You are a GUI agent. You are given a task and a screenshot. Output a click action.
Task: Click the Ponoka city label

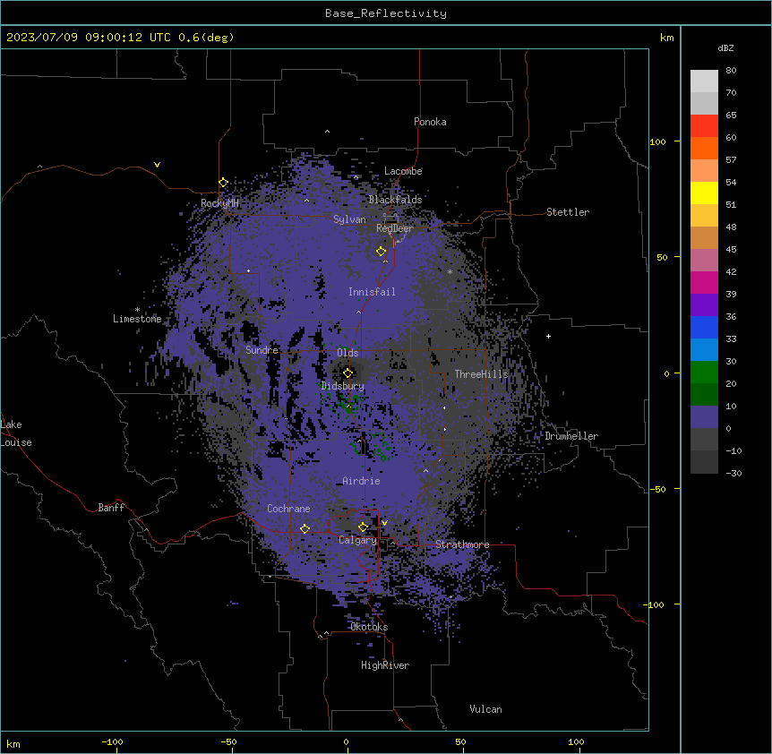[430, 122]
